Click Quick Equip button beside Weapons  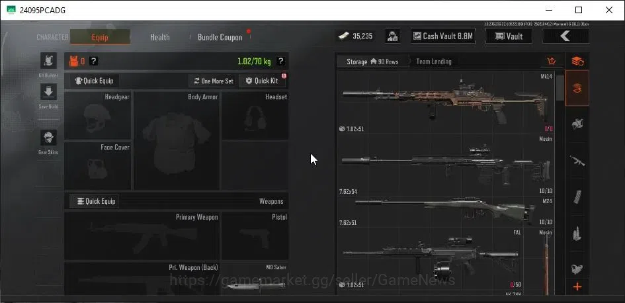95,201
